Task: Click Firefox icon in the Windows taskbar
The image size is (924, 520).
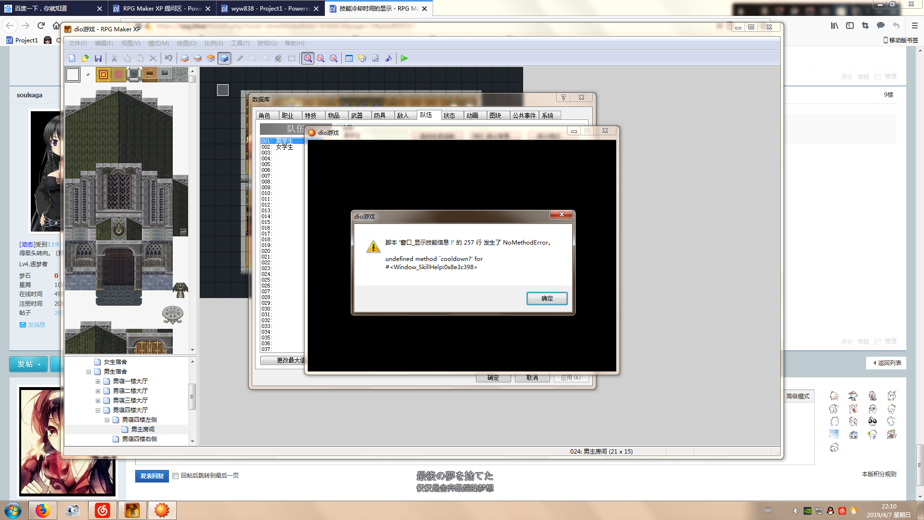Action: click(42, 510)
